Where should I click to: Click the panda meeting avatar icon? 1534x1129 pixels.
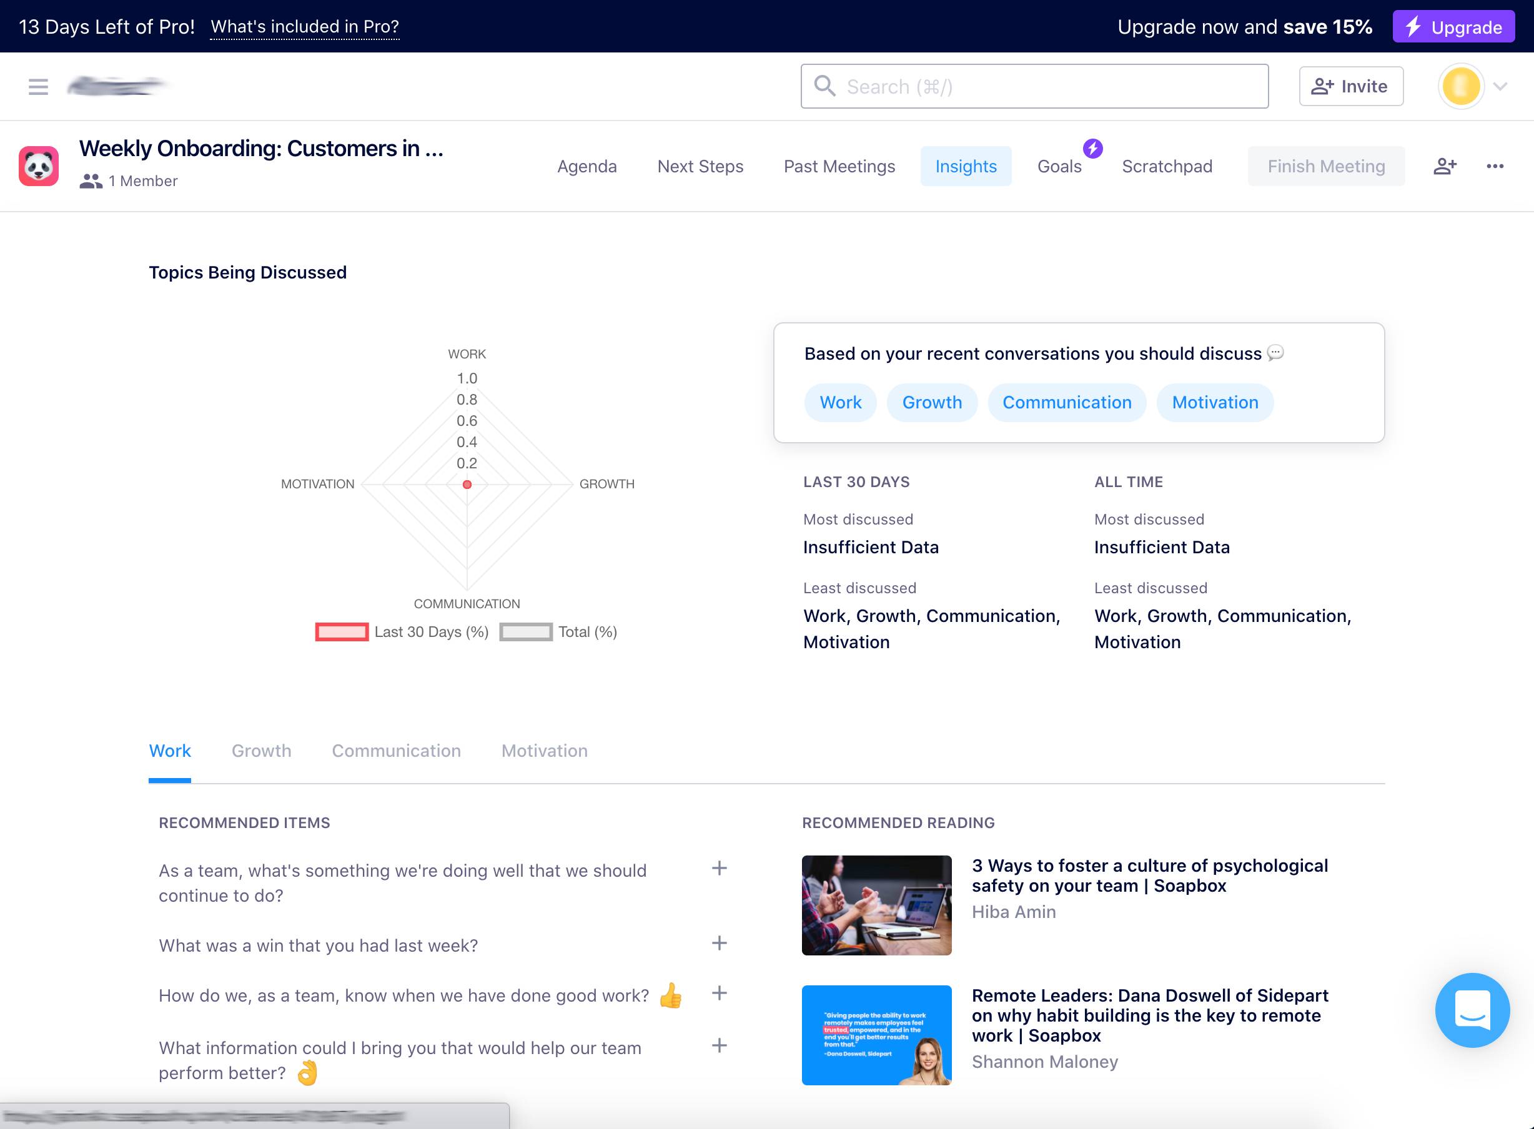click(39, 165)
